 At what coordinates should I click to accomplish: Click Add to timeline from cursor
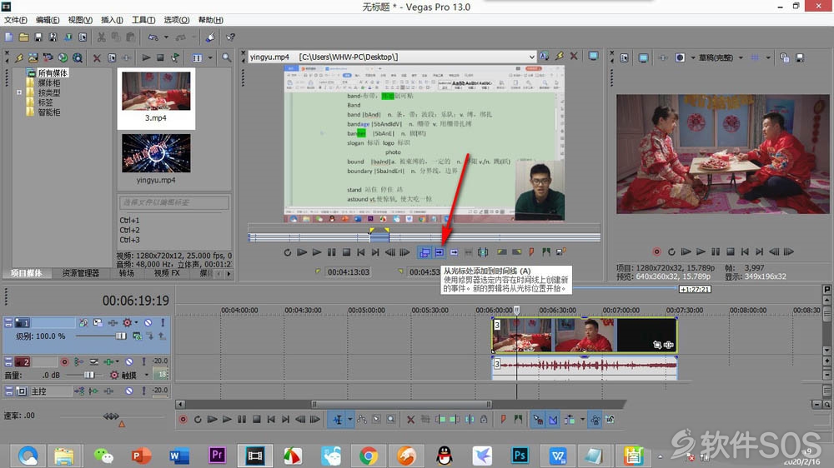coord(440,252)
